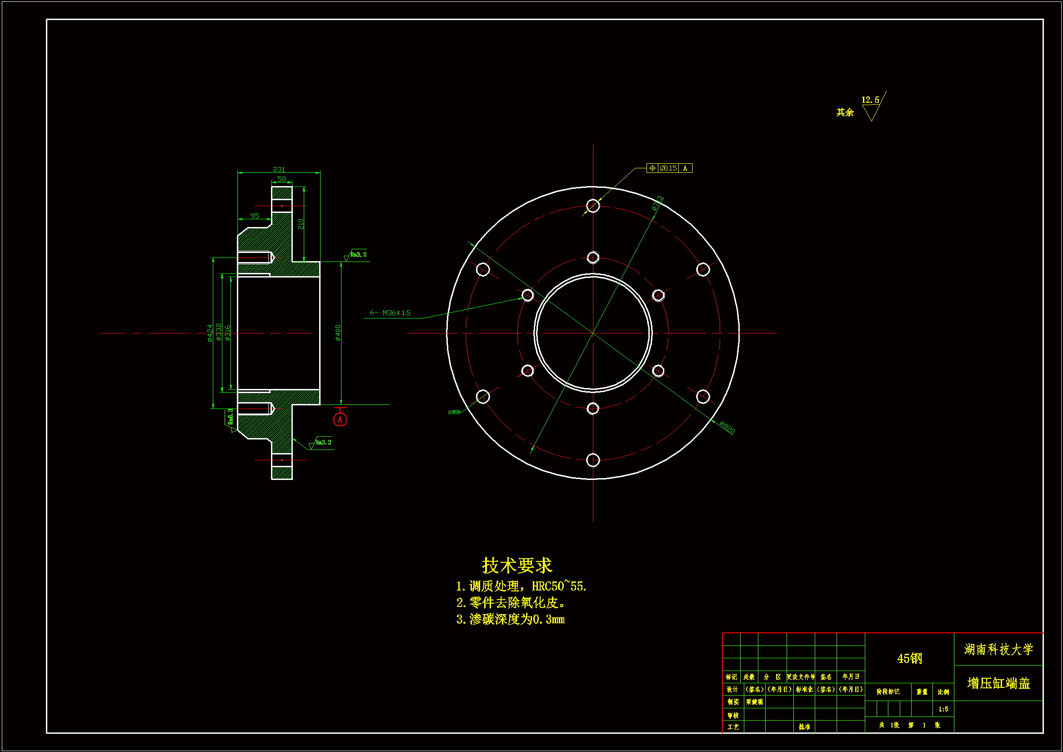Click the 12.5 surface roughness symbol
Image resolution: width=1063 pixels, height=752 pixels.
pos(871,107)
